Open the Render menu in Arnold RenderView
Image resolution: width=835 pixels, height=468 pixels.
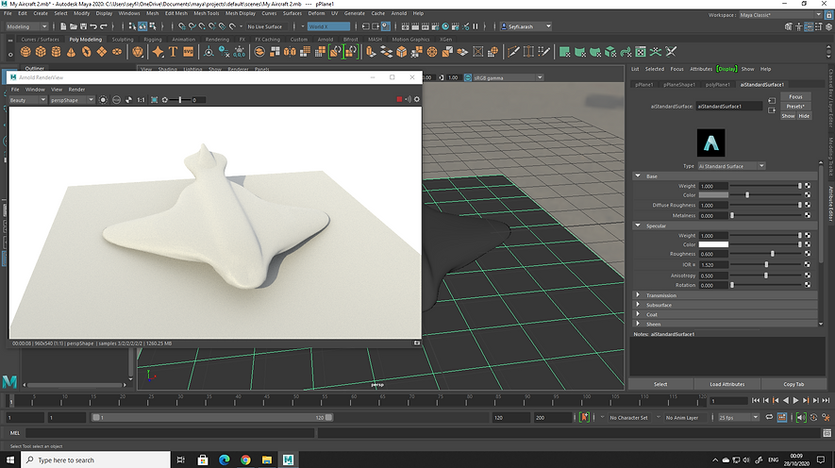click(76, 90)
